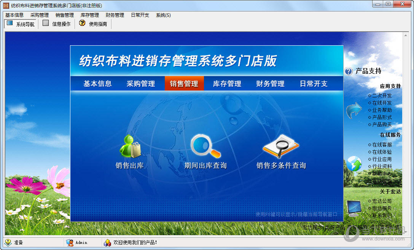Viewport: 414px width, 250px height.
Task: Open 在线开发 link
Action: coord(382,103)
